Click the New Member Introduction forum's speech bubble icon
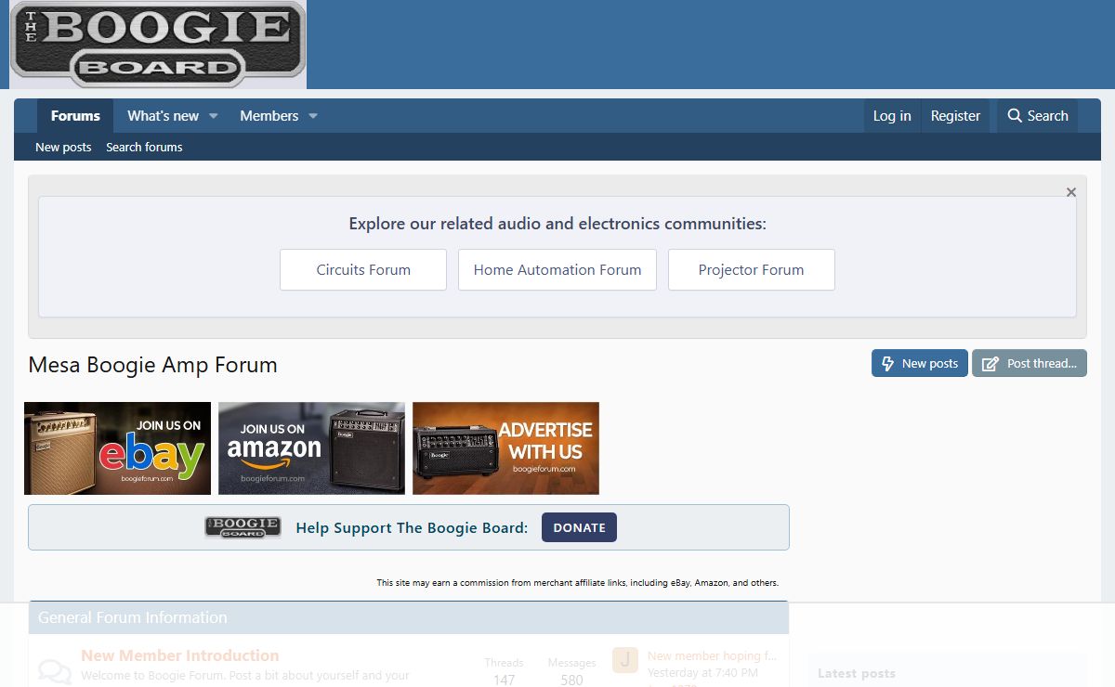The height and width of the screenshot is (687, 1115). 55,672
